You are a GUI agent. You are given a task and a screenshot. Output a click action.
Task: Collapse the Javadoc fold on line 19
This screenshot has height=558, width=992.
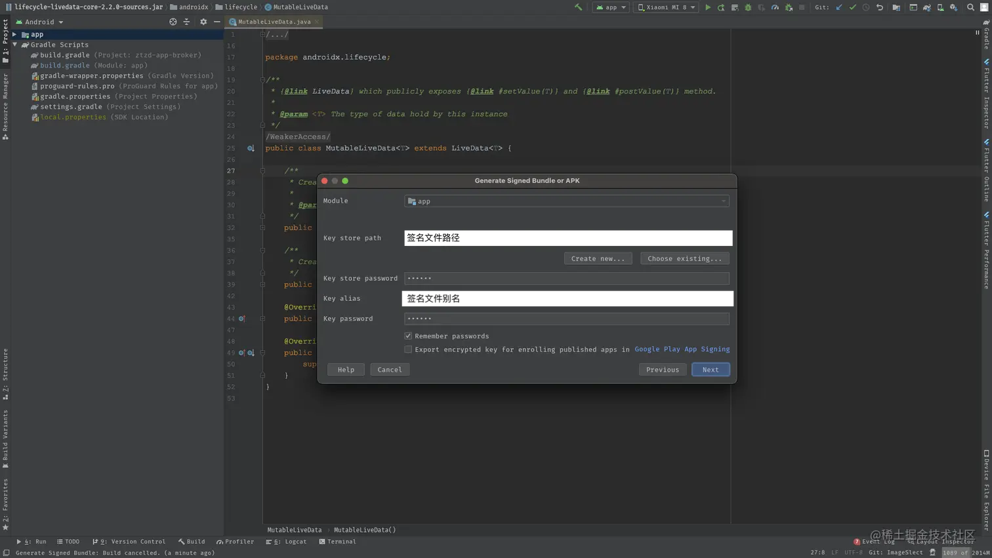pos(262,80)
